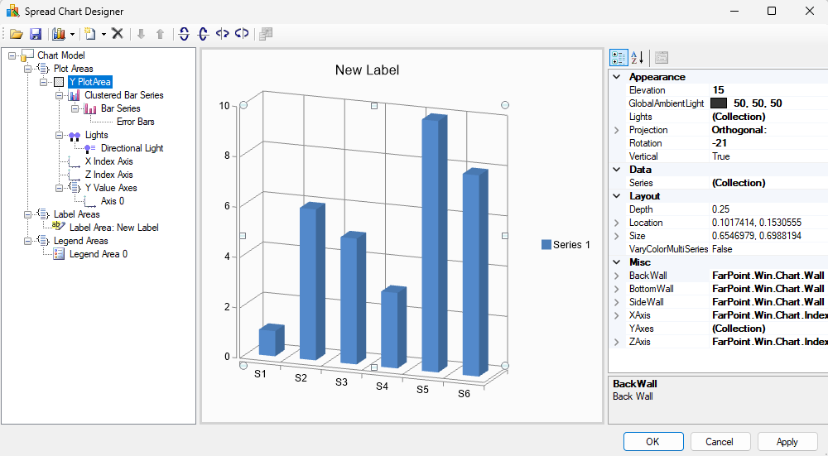Rotate the chart right about the vertical axis
This screenshot has height=456, width=828.
coord(242,34)
